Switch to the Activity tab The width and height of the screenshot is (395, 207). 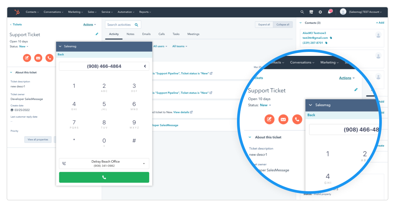point(114,34)
